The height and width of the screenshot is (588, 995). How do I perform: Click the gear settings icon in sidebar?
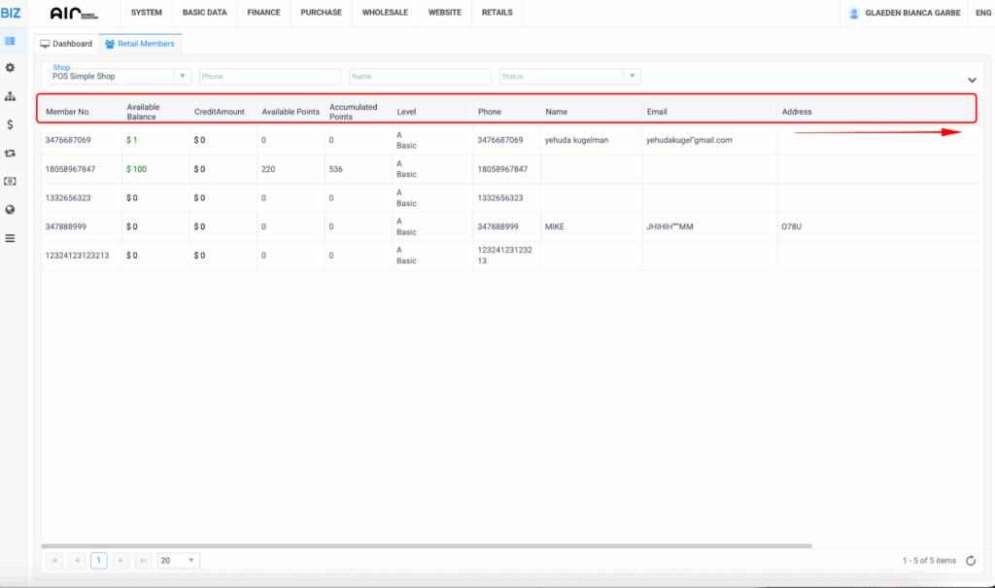[10, 68]
